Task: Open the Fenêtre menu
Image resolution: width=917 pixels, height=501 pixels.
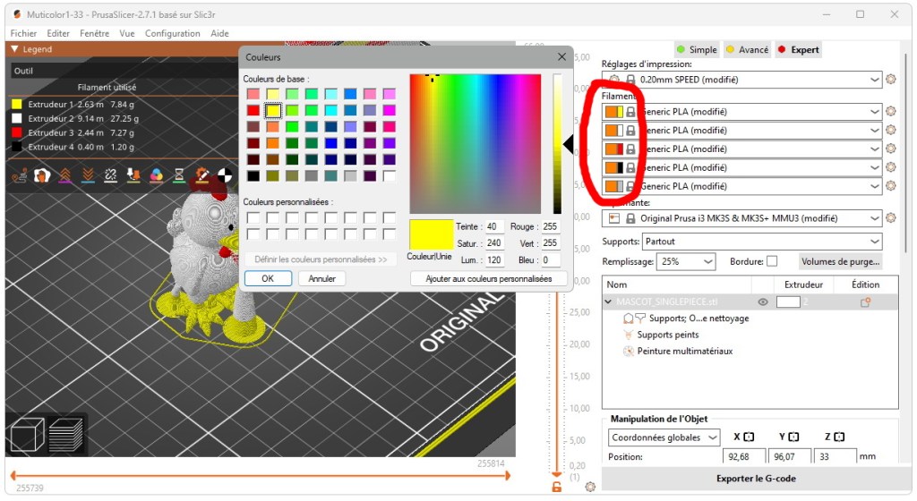Action: (x=94, y=33)
